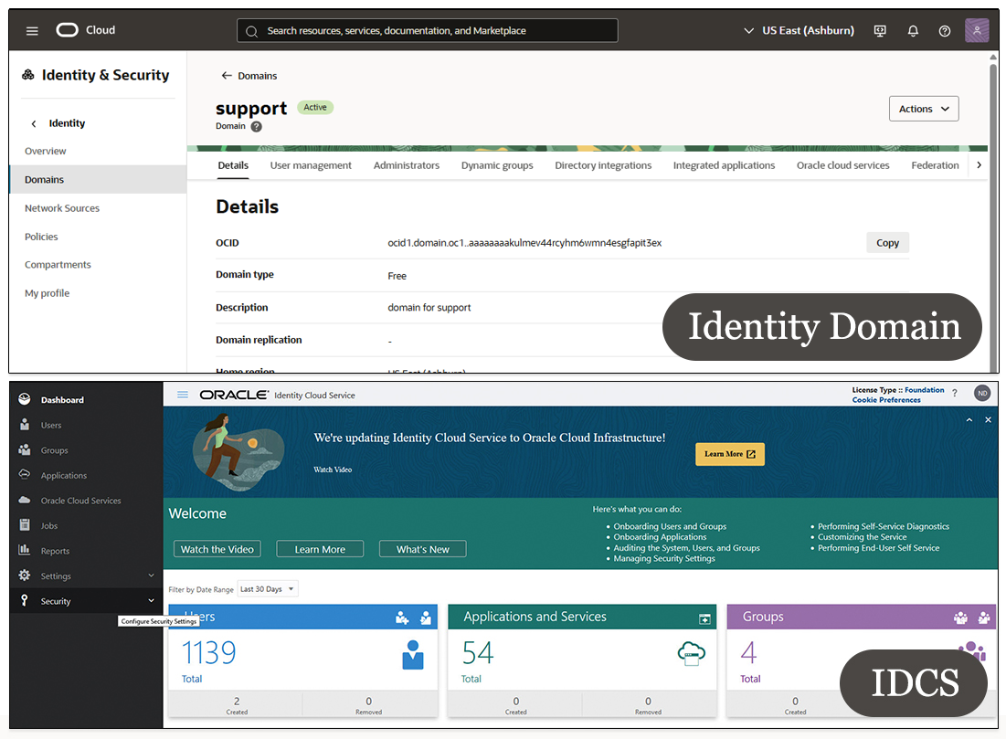Click the Oracle Cloud Services cloud icon
This screenshot has width=1006, height=739.
[25, 500]
